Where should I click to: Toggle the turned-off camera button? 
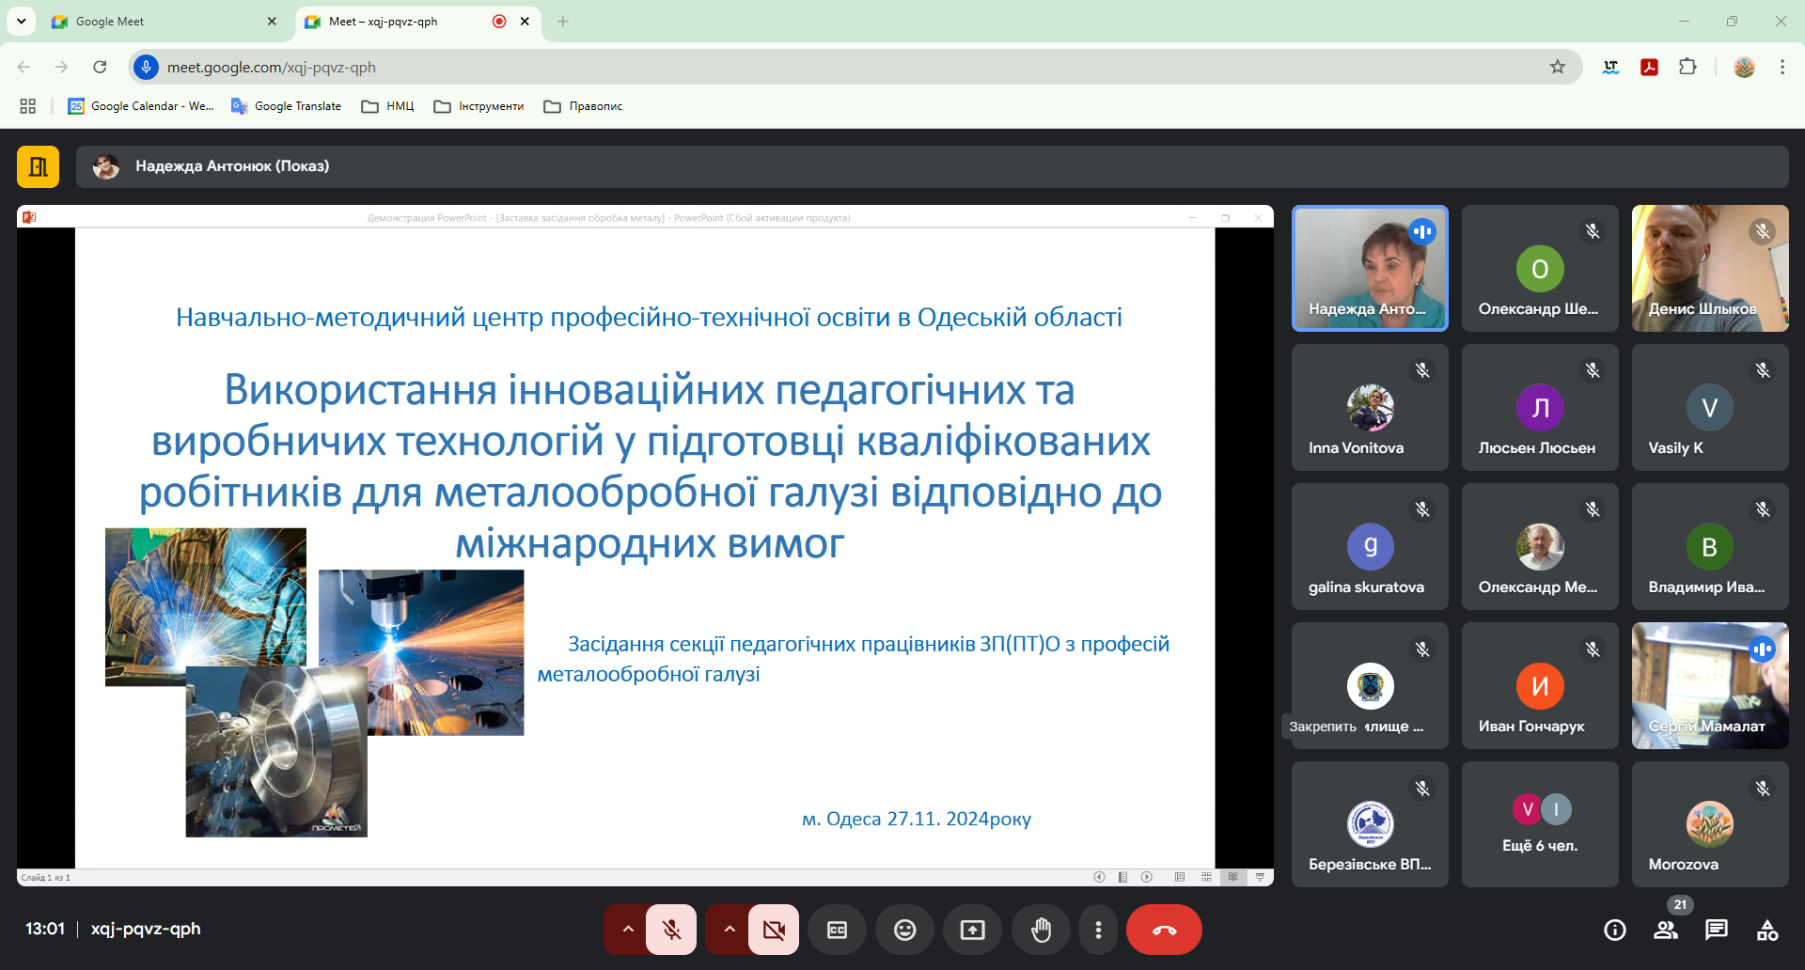774,930
